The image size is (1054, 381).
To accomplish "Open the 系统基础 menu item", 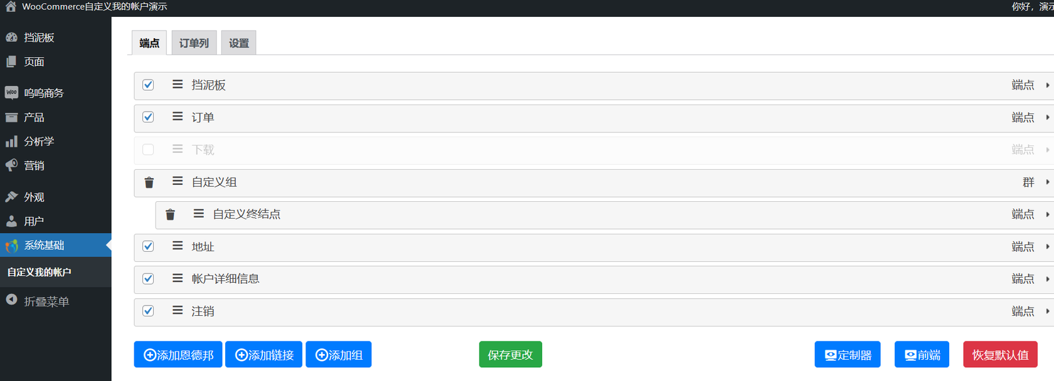I will 56,246.
